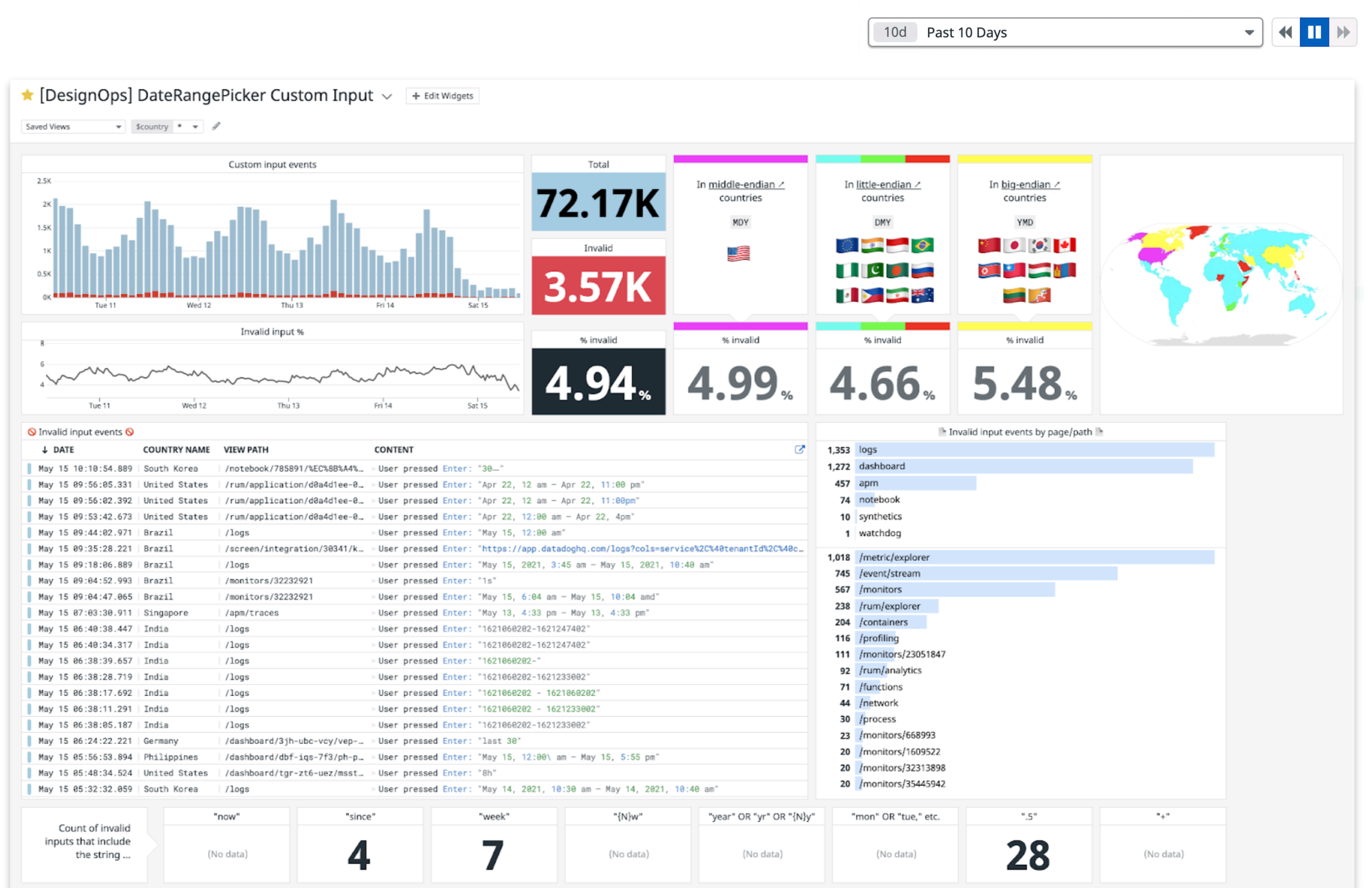Edit the template variable via the pencil icon
The image size is (1368, 888).
[x=216, y=126]
